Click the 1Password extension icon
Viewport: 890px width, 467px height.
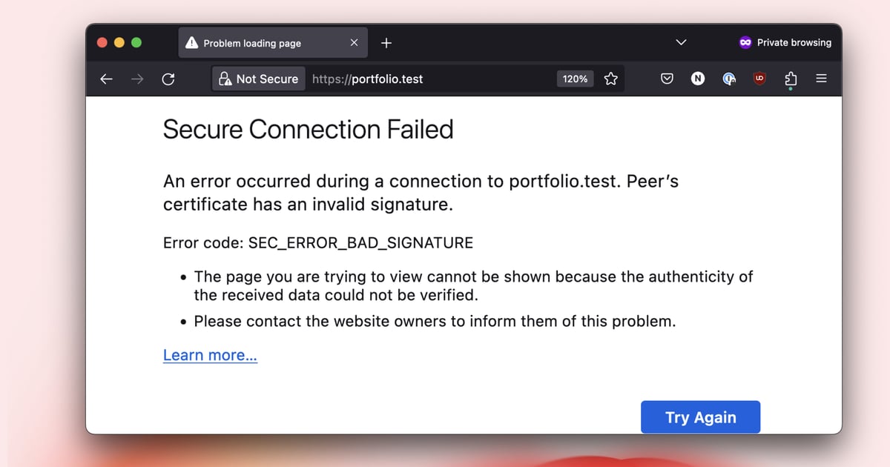(729, 79)
